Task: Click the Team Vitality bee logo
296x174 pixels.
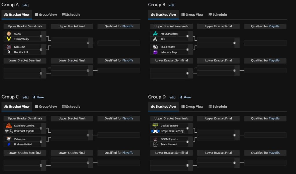Action: [x=9, y=39]
